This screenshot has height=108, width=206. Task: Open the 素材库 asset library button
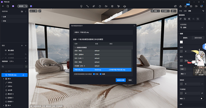click(x=22, y=6)
